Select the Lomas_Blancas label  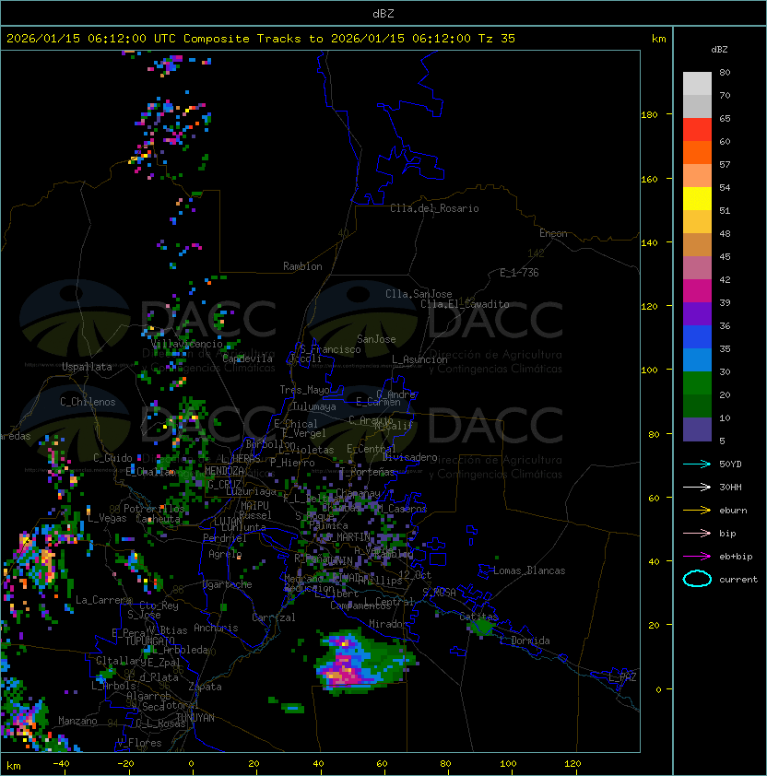click(x=529, y=570)
